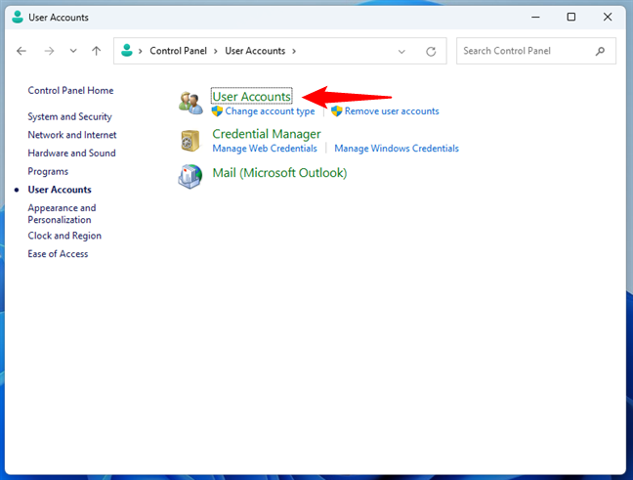Click the User Accounts people icon
The image size is (633, 480).
pos(190,103)
